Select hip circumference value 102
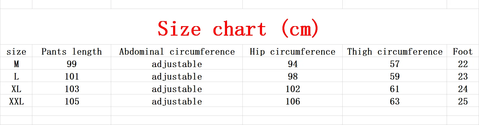Viewport: 479px width, 125px height. pos(293,88)
